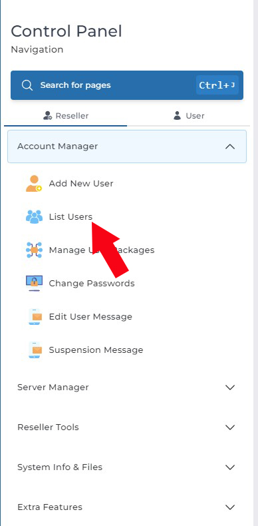Focus the Search for pages field

coord(127,85)
